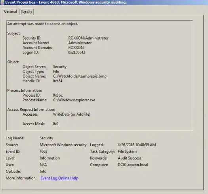Click Level value Information

click(x=50, y=158)
